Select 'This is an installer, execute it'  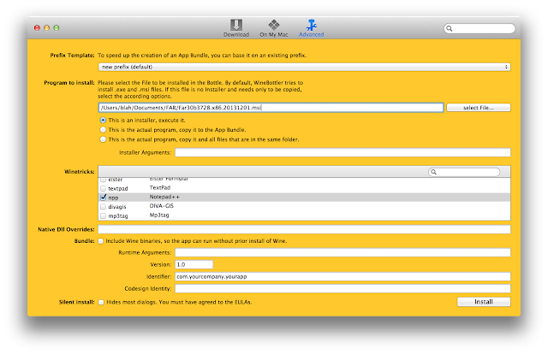(x=103, y=120)
